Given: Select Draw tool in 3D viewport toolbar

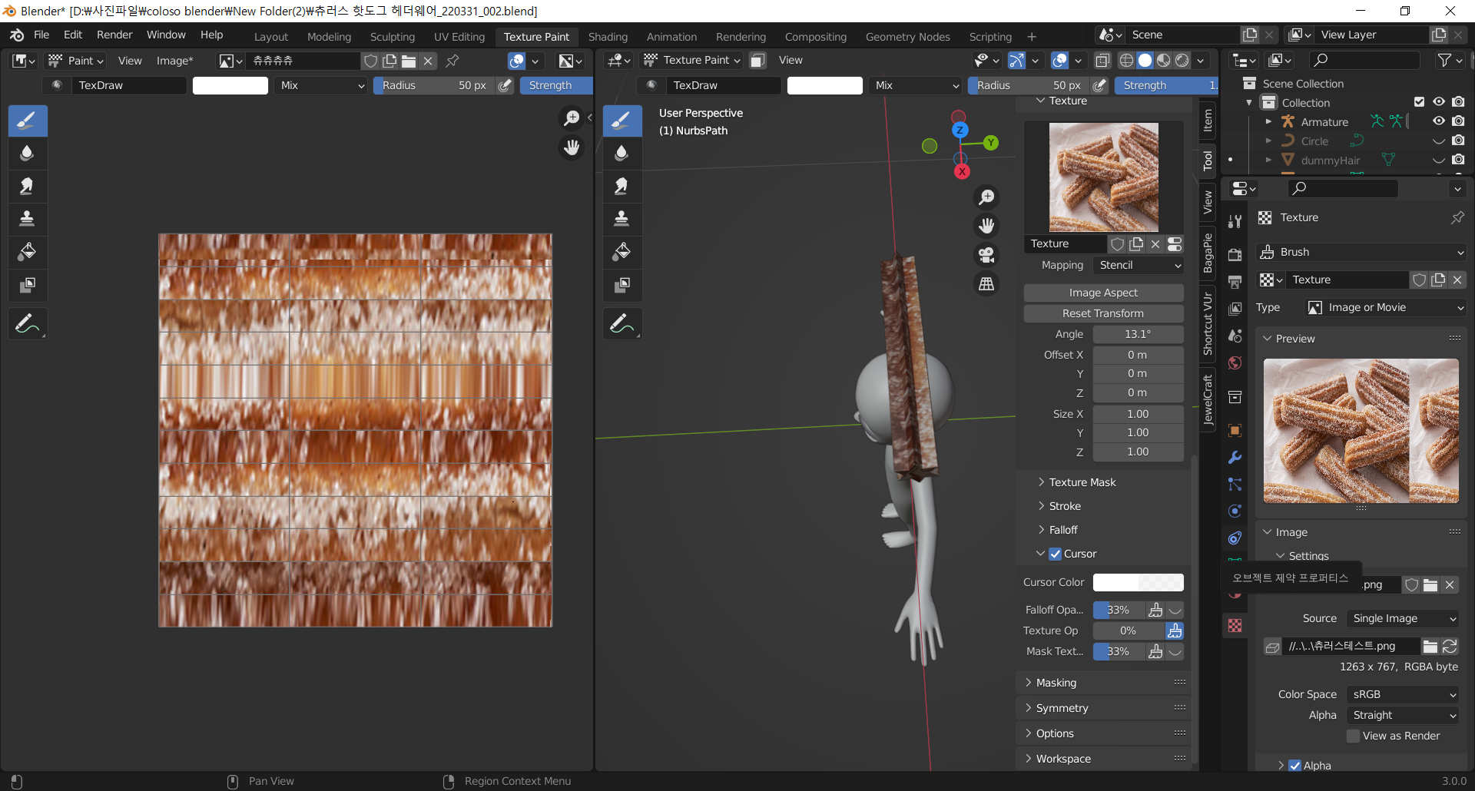Looking at the screenshot, I should 622,121.
